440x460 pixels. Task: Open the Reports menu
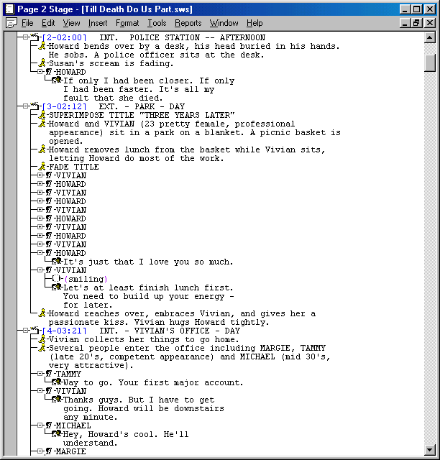click(188, 23)
